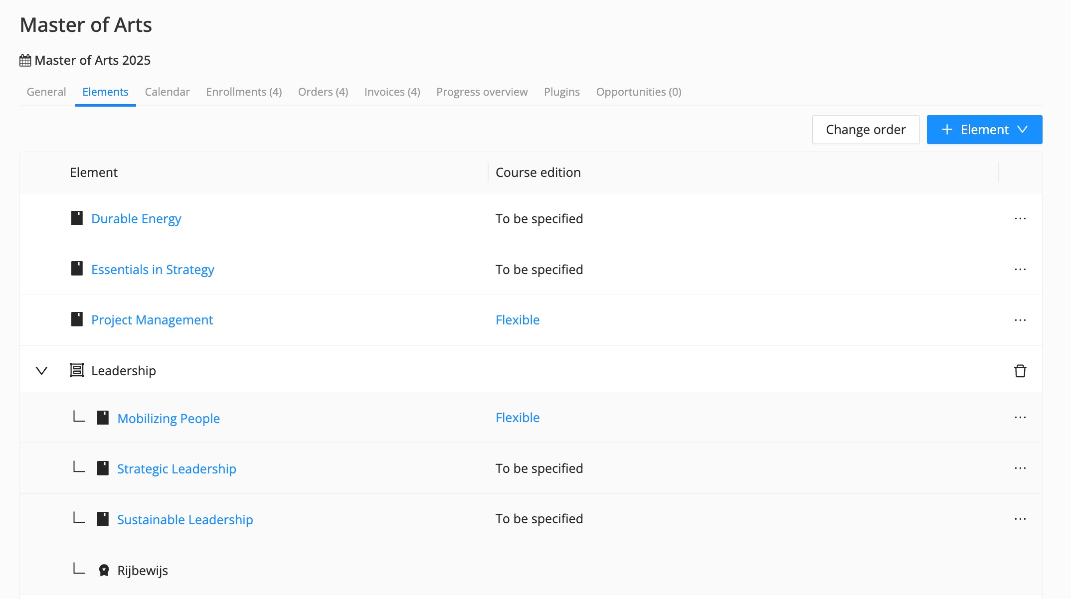
Task: Click the book icon next to Durable Energy
Action: tap(77, 218)
